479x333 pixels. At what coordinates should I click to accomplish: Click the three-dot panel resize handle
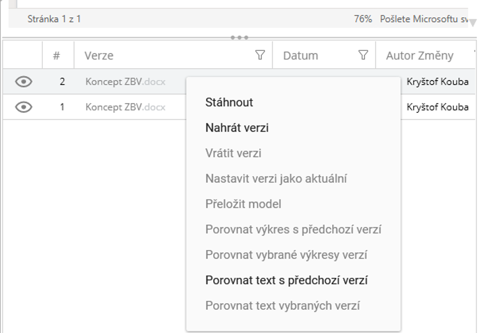pyautogui.click(x=239, y=37)
